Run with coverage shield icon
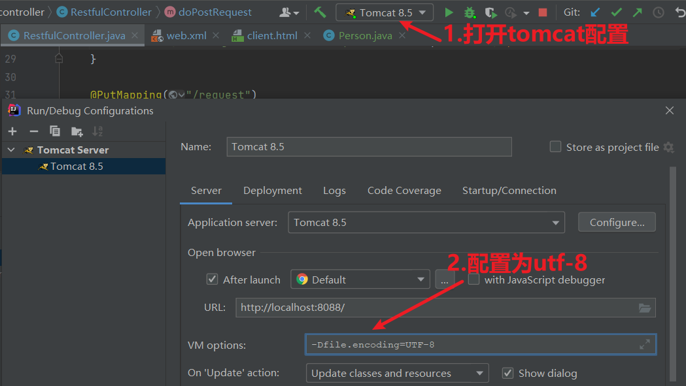Image resolution: width=686 pixels, height=386 pixels. (x=490, y=12)
